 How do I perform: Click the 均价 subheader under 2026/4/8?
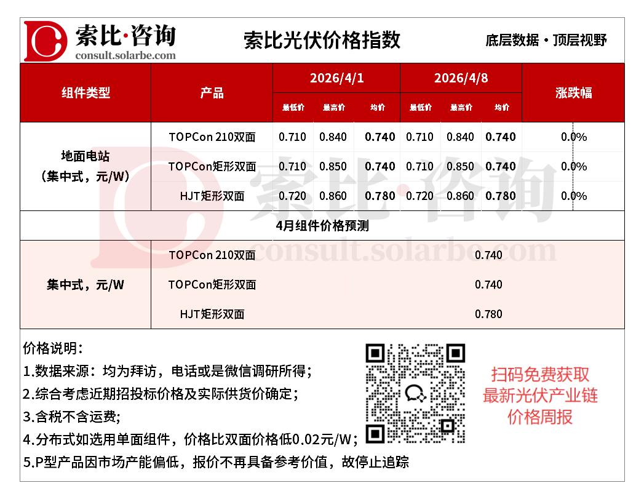[x=501, y=108]
